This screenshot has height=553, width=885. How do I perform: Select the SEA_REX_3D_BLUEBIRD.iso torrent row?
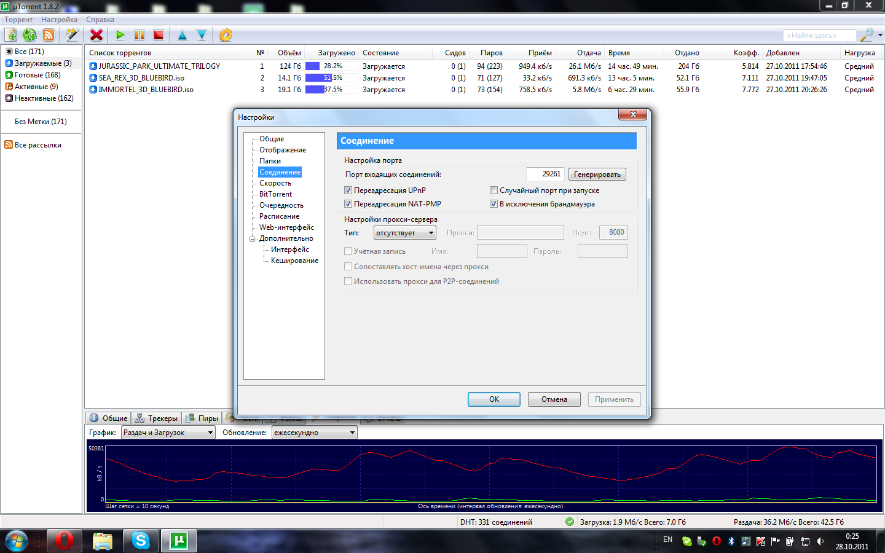pos(482,78)
